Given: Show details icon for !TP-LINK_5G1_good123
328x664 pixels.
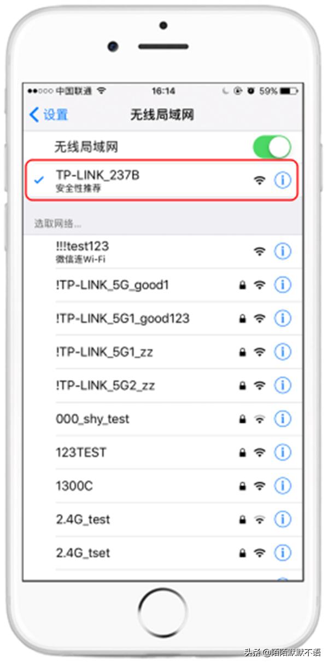Looking at the screenshot, I should pyautogui.click(x=282, y=318).
